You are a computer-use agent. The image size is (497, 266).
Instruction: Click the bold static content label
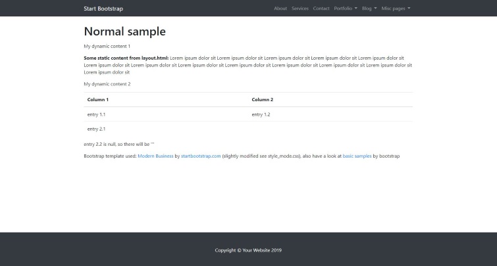tap(126, 58)
